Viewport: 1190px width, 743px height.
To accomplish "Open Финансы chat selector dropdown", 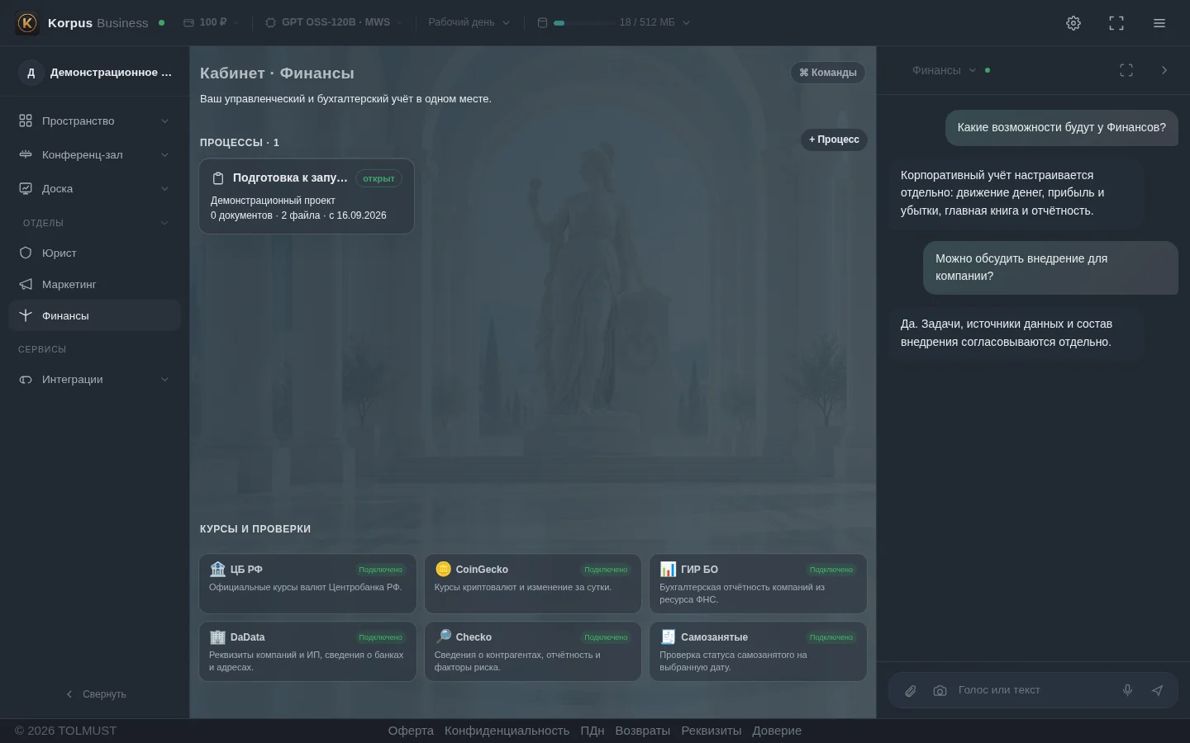I will pyautogui.click(x=944, y=70).
